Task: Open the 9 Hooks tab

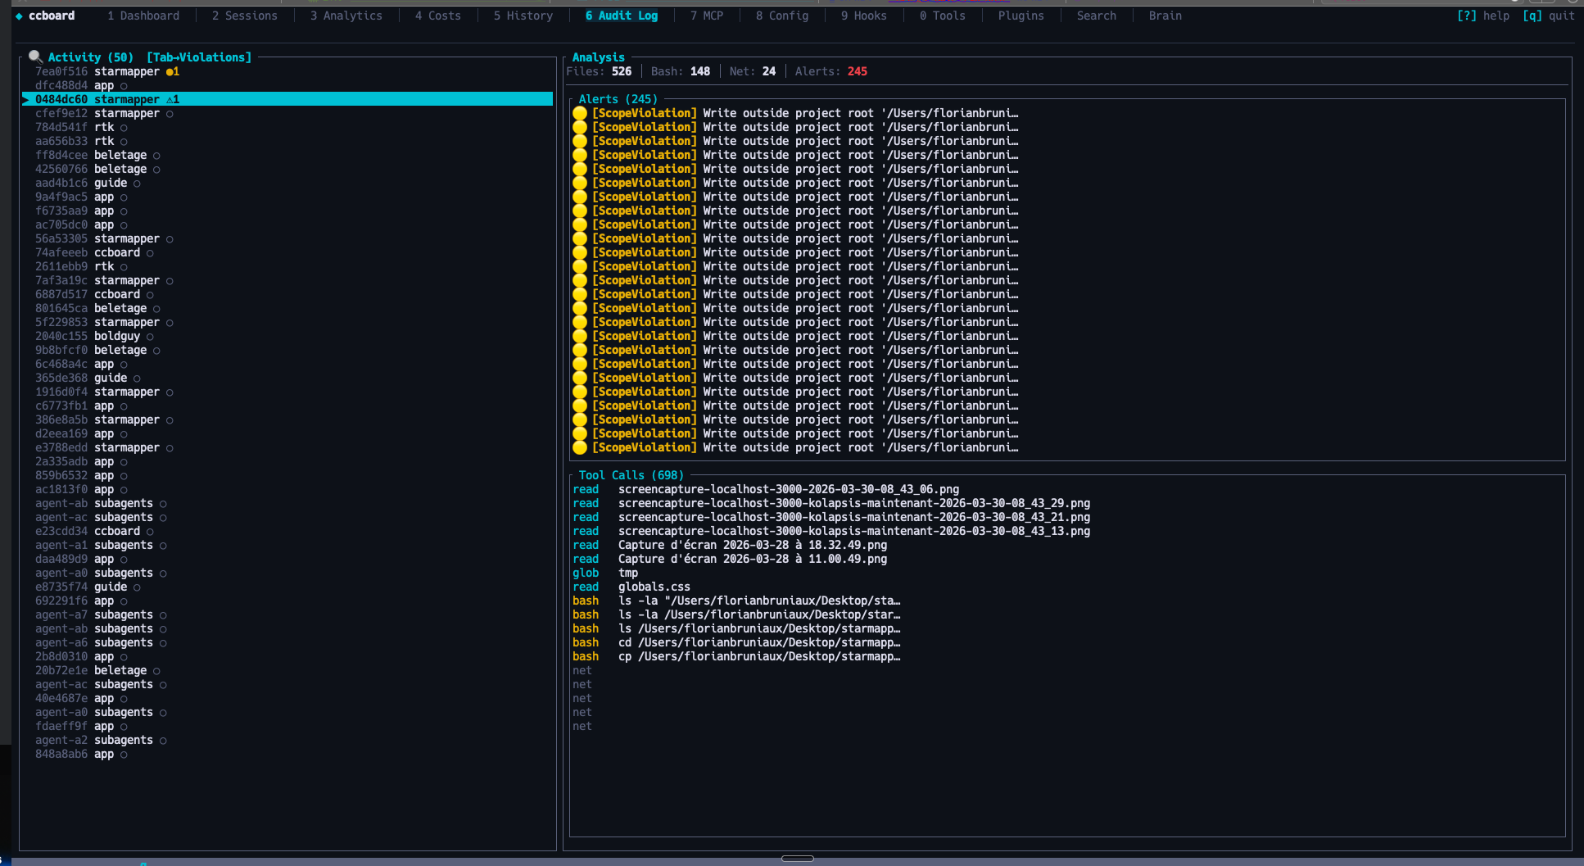Action: (x=864, y=16)
